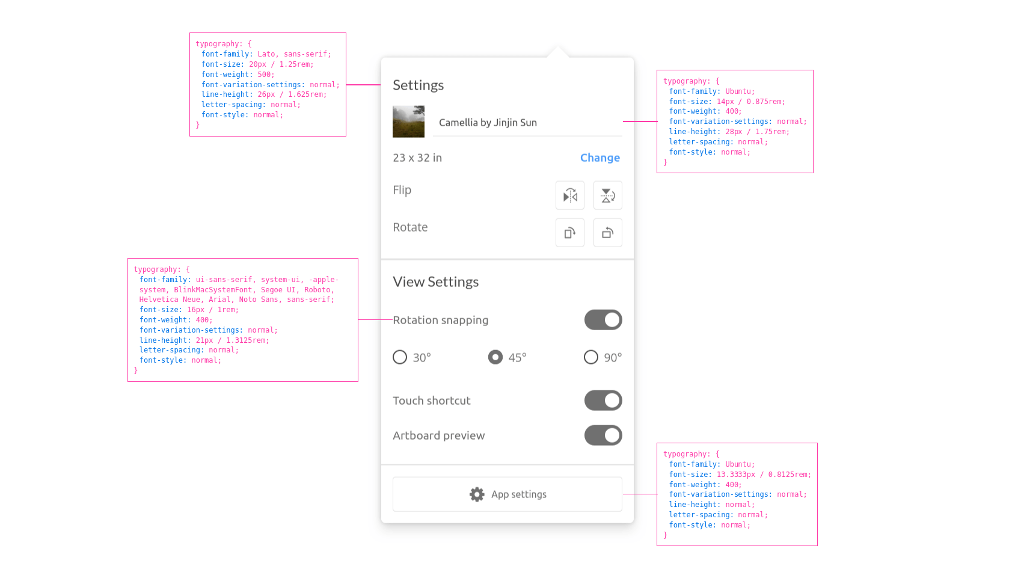Choose the 45° snapping option
The width and height of the screenshot is (1015, 581).
click(495, 357)
